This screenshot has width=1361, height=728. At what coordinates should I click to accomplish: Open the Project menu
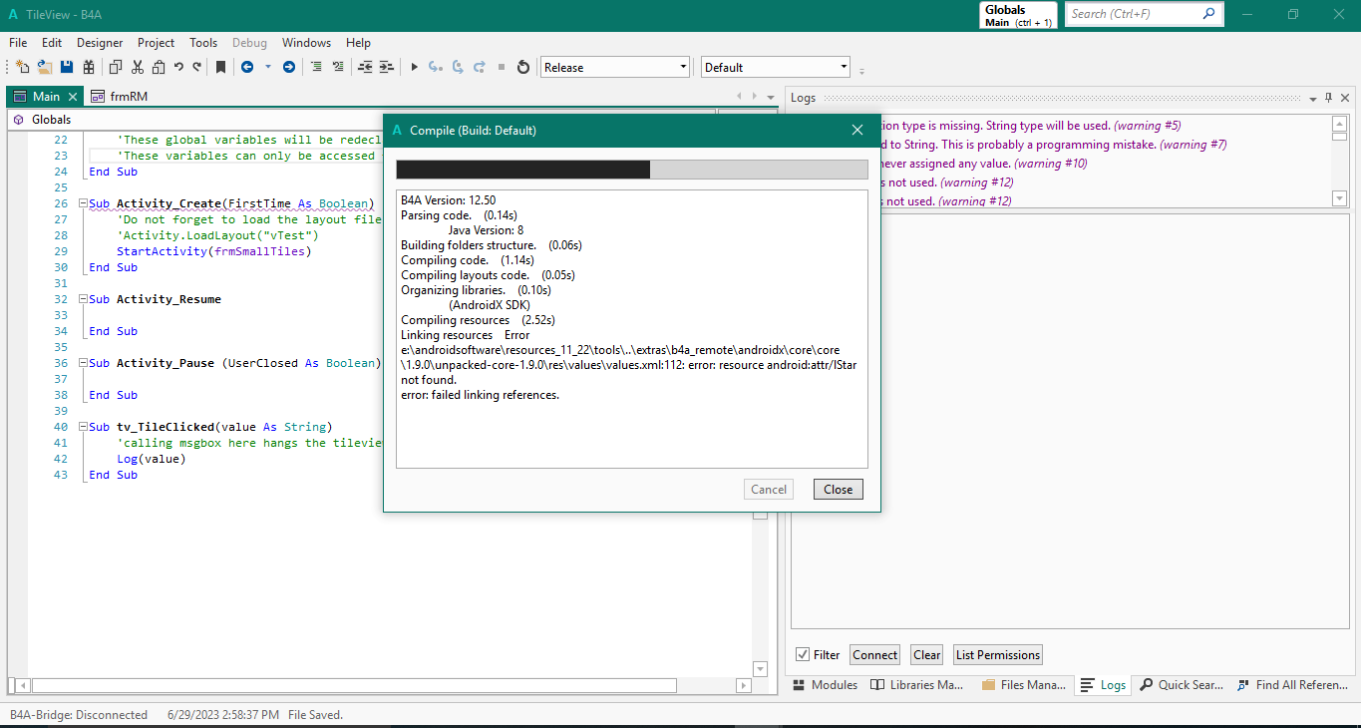pos(156,43)
